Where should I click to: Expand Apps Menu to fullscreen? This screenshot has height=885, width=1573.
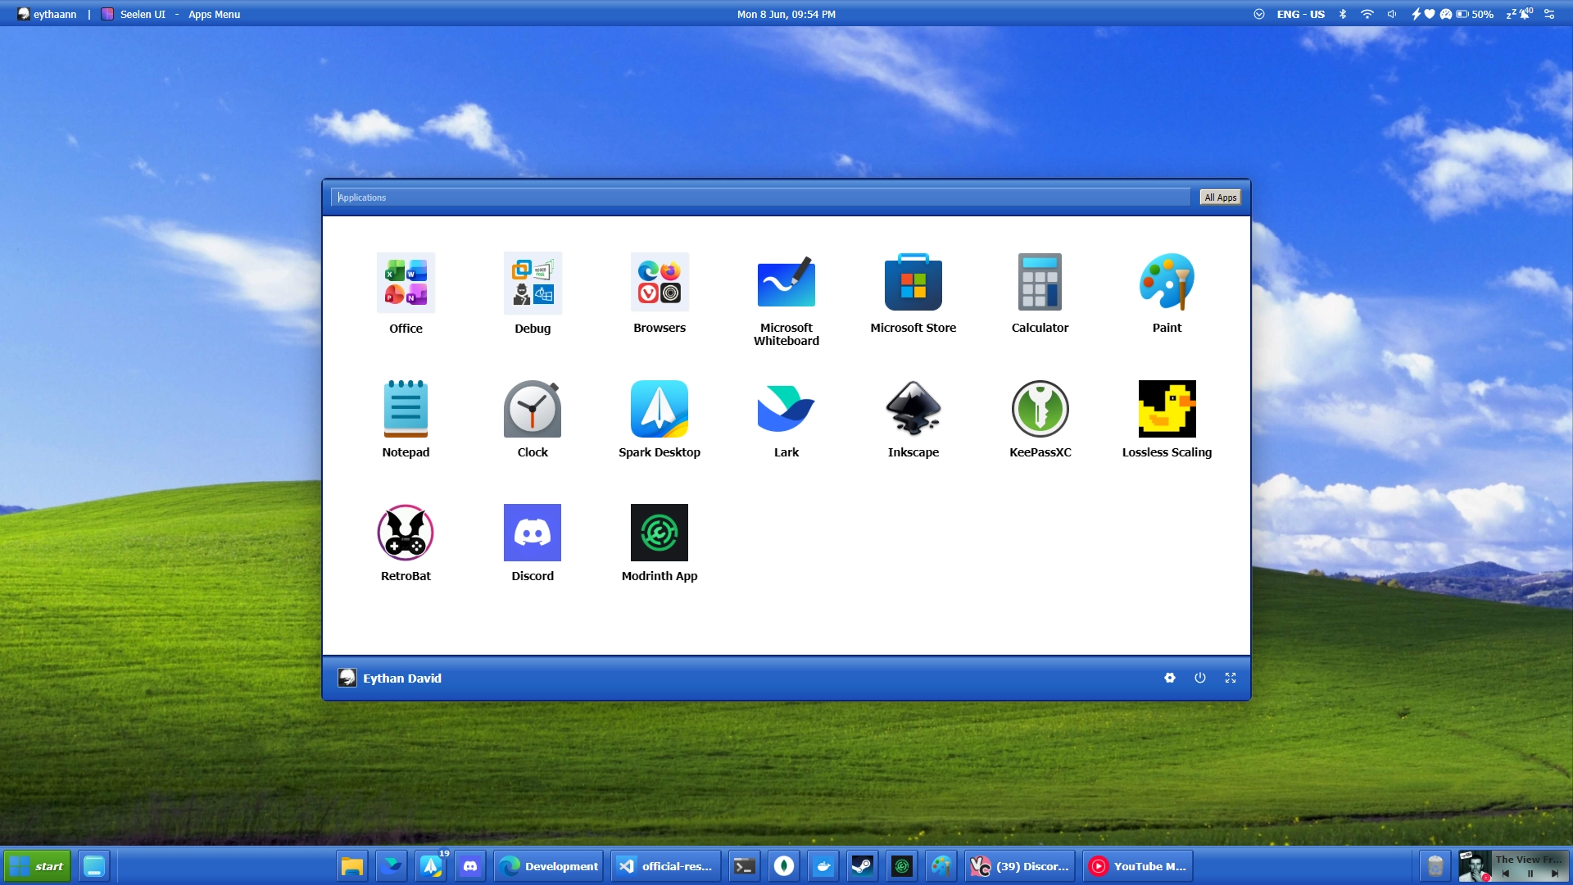tap(1231, 678)
